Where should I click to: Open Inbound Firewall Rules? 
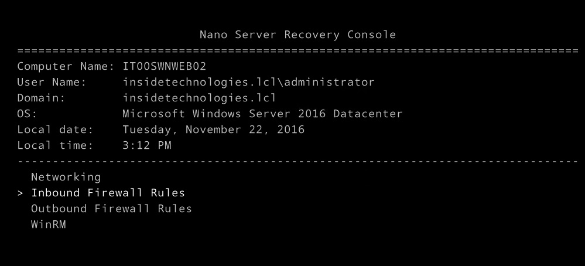(x=108, y=193)
